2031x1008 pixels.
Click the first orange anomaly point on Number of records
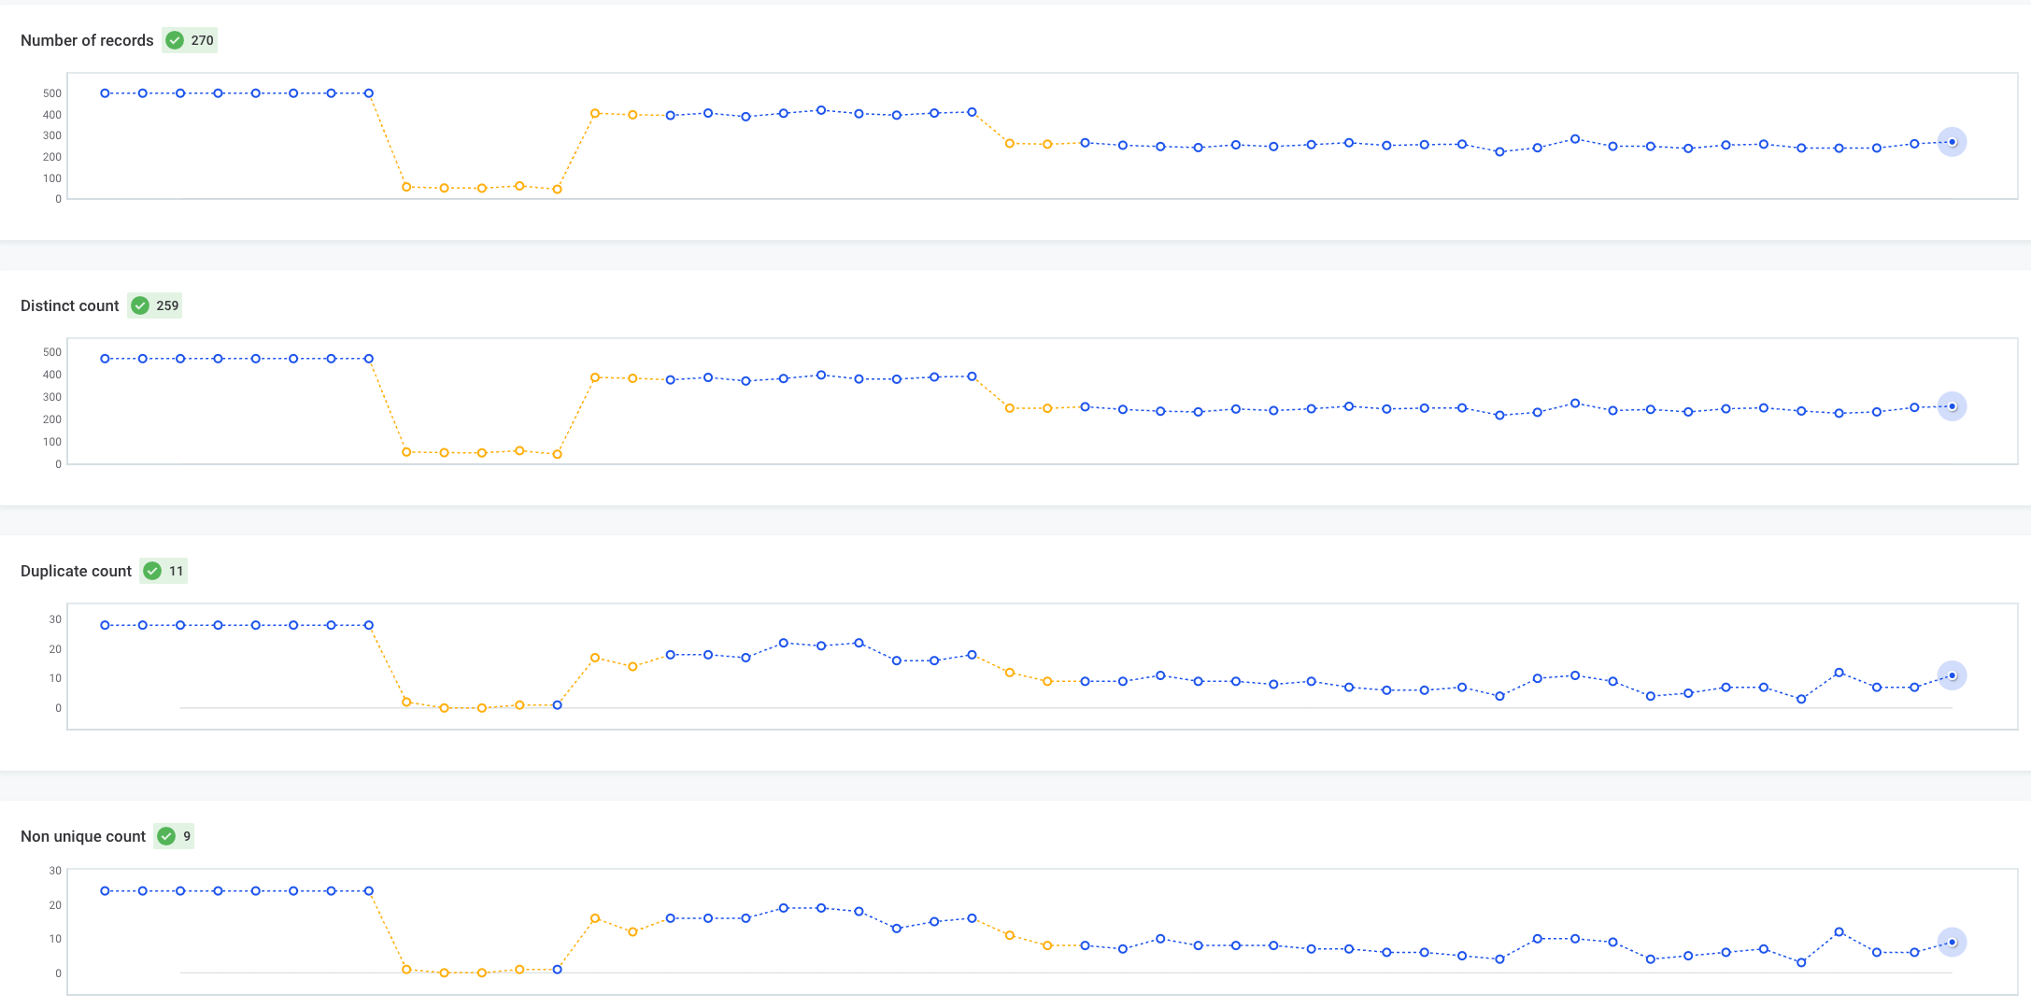coord(405,187)
